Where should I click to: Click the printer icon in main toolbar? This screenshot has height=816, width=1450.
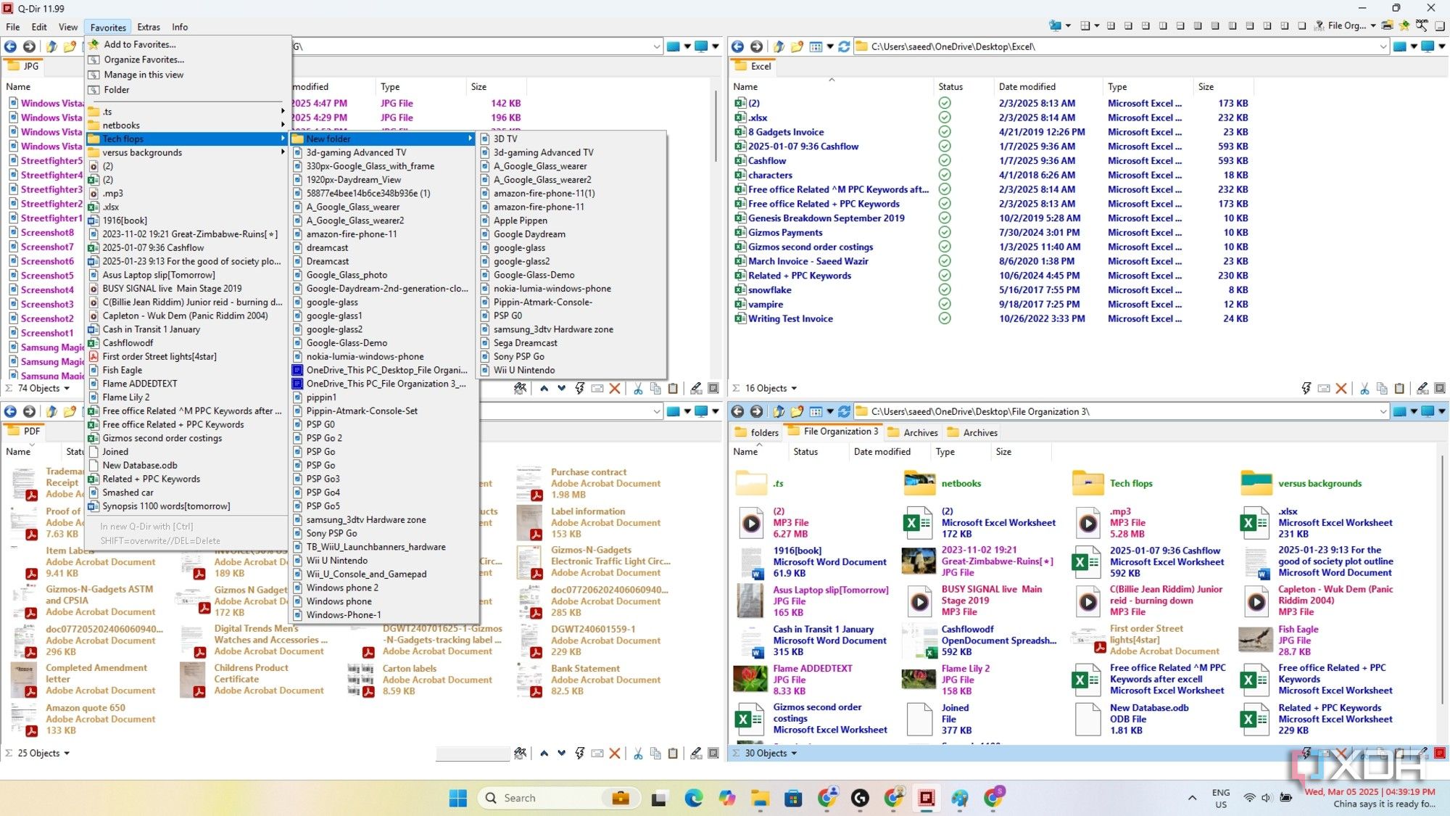[x=1387, y=25]
